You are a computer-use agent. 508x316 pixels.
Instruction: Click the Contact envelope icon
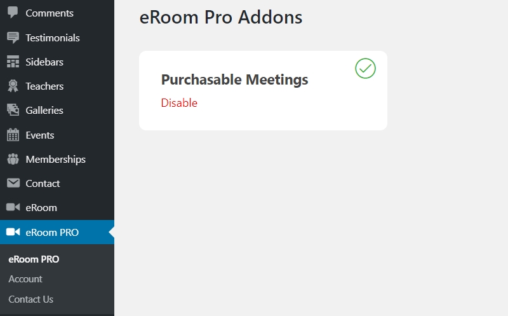tap(13, 183)
